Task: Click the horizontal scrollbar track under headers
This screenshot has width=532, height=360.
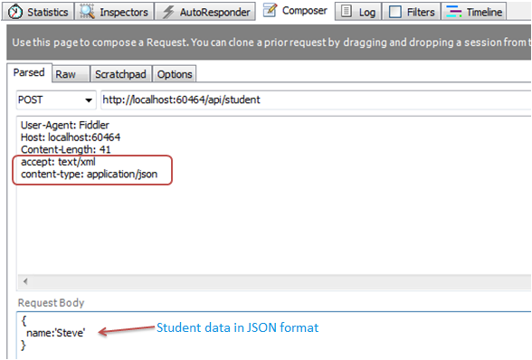Action: (274, 281)
